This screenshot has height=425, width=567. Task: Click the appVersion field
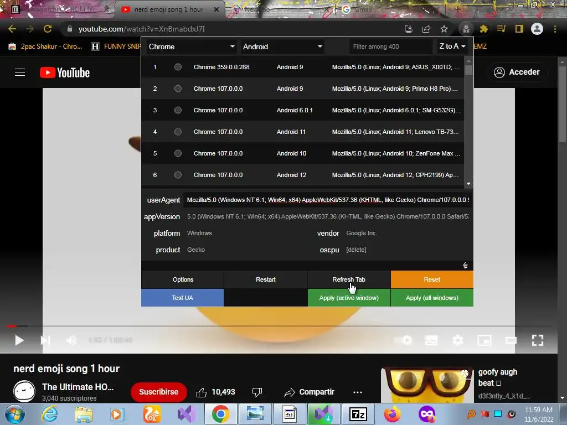pos(328,216)
